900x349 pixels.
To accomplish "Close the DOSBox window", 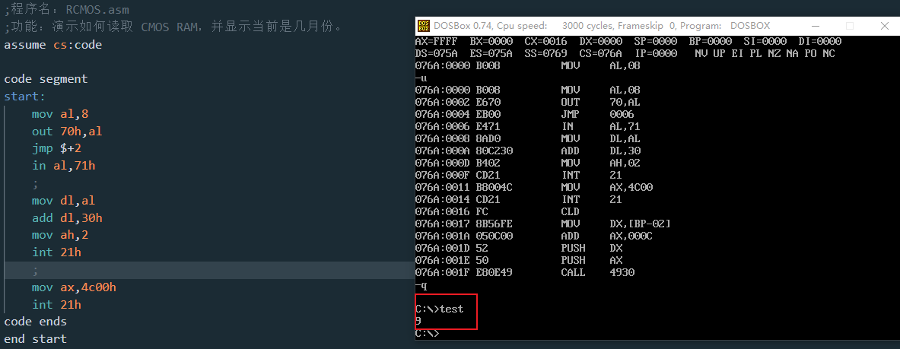I will tap(885, 26).
